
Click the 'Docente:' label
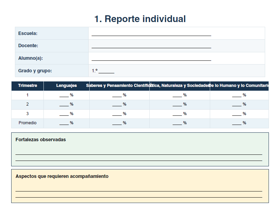[28, 45]
